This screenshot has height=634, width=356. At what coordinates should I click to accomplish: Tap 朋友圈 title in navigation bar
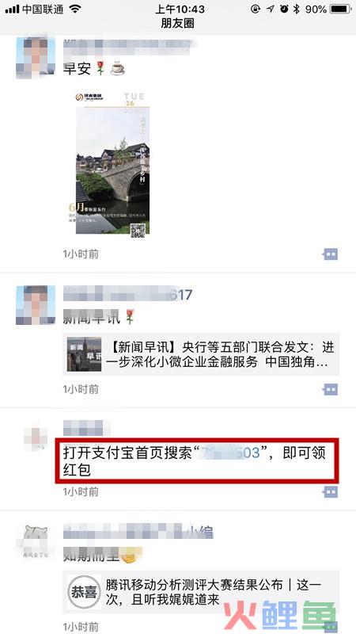(177, 24)
